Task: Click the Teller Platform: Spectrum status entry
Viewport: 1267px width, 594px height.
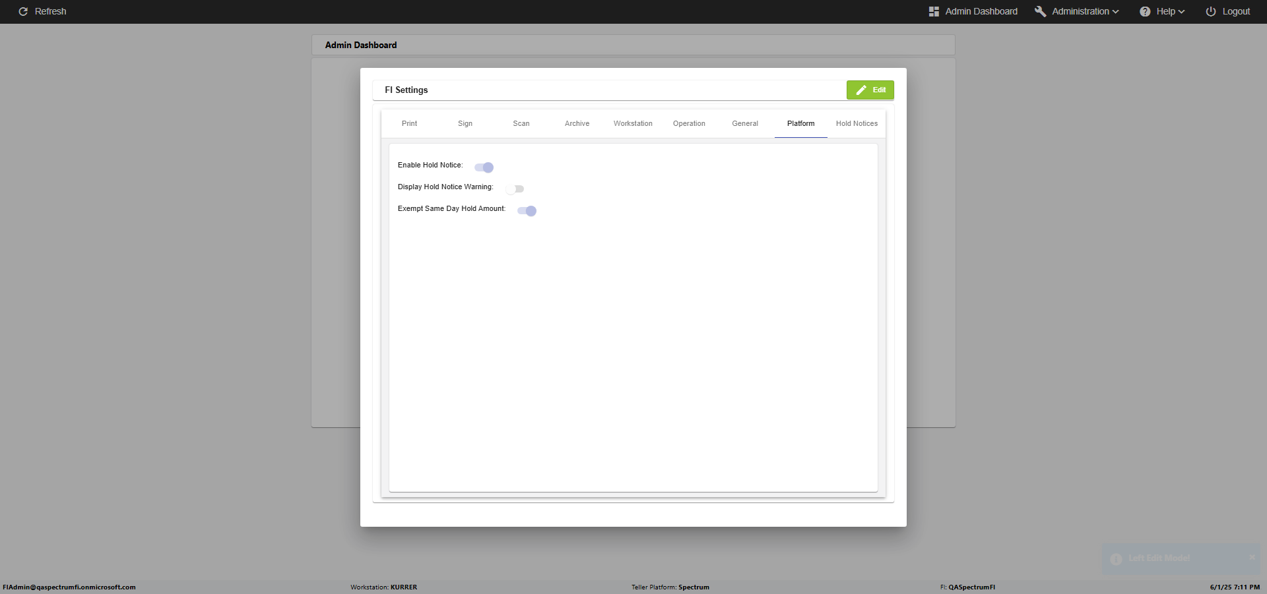Action: 670,587
